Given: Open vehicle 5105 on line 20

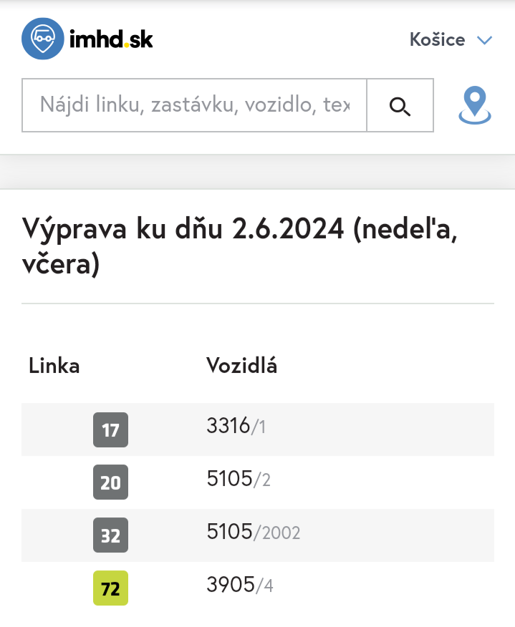Looking at the screenshot, I should [x=229, y=479].
